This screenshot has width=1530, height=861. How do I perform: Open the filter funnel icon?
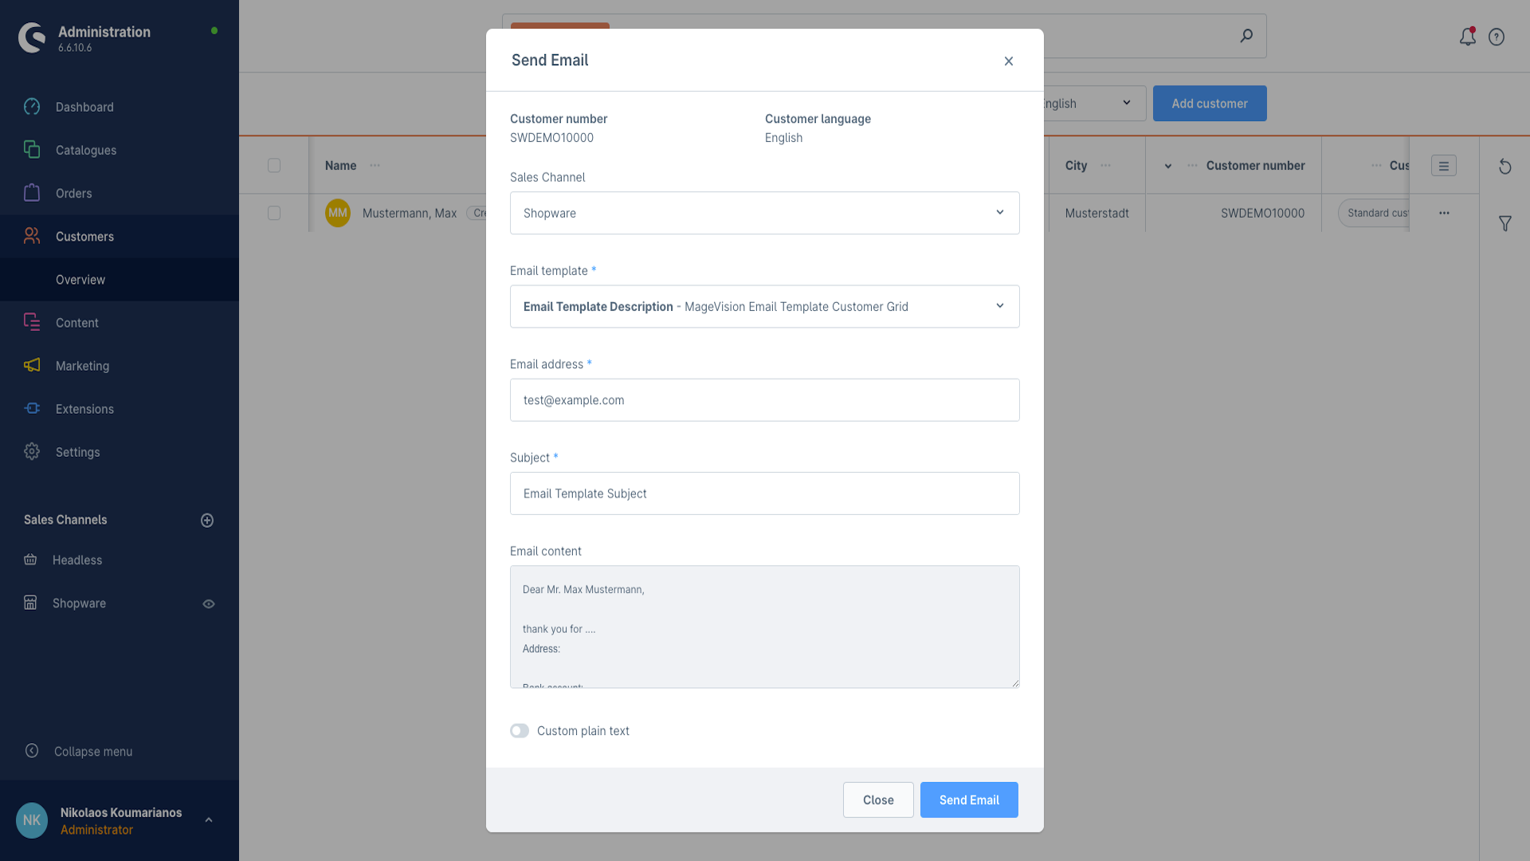pyautogui.click(x=1504, y=224)
